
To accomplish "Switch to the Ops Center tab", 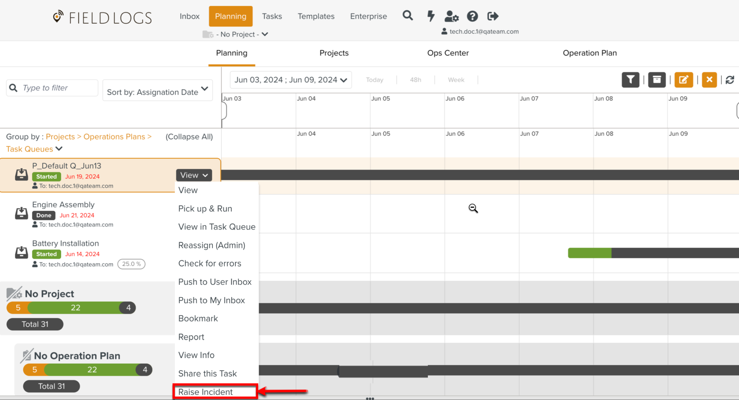I will (x=448, y=53).
